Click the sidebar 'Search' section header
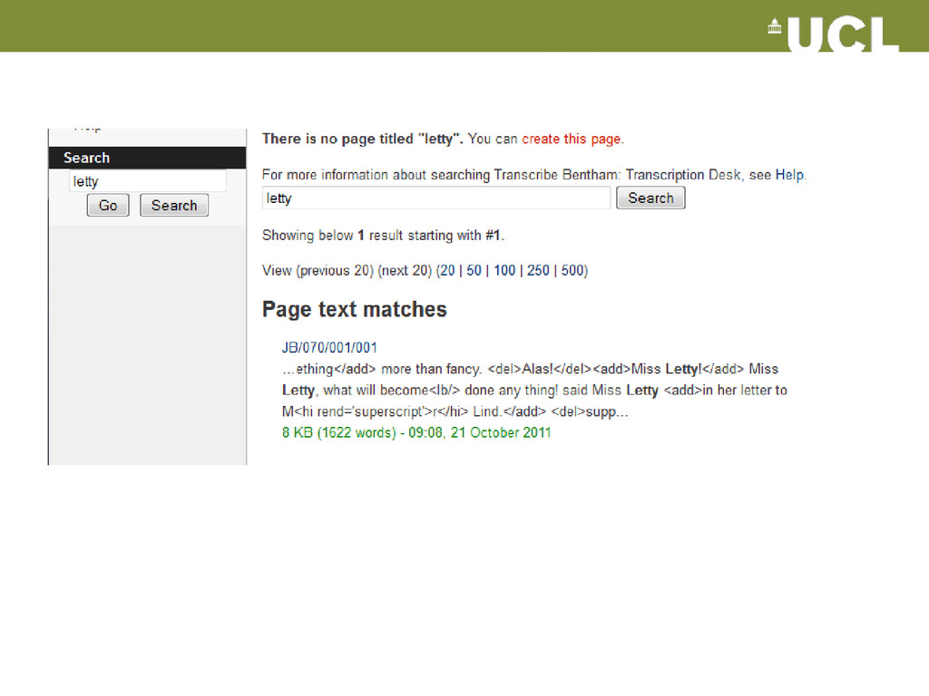Image resolution: width=929 pixels, height=696 pixels. coord(147,158)
